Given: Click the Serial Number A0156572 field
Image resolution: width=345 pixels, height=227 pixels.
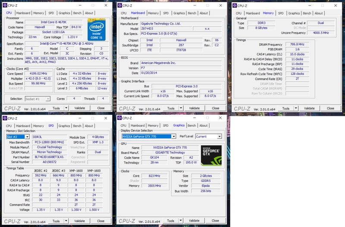Looking at the screenshot, I should point(50,162).
